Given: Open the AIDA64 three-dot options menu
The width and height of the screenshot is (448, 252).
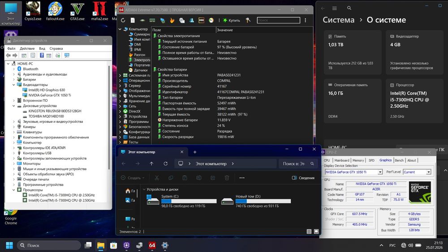Looking at the screenshot, I should point(306,20).
